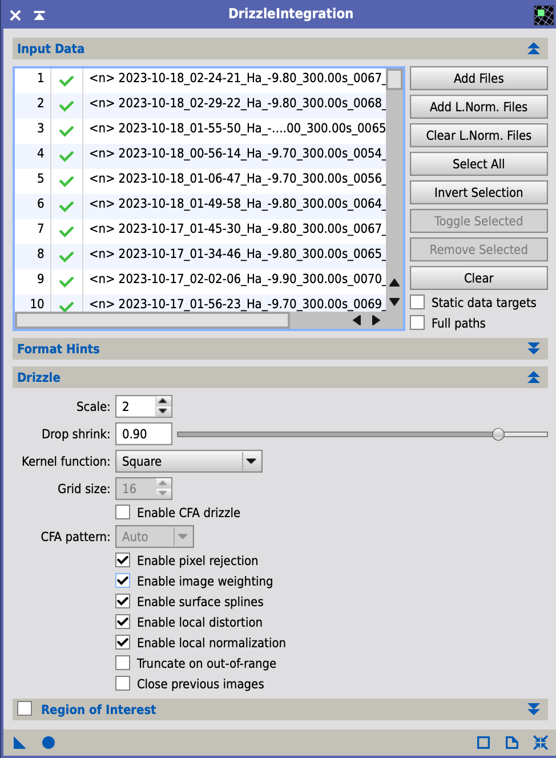Click the file list horizontal scrollbar
The width and height of the screenshot is (556, 758).
pyautogui.click(x=152, y=320)
